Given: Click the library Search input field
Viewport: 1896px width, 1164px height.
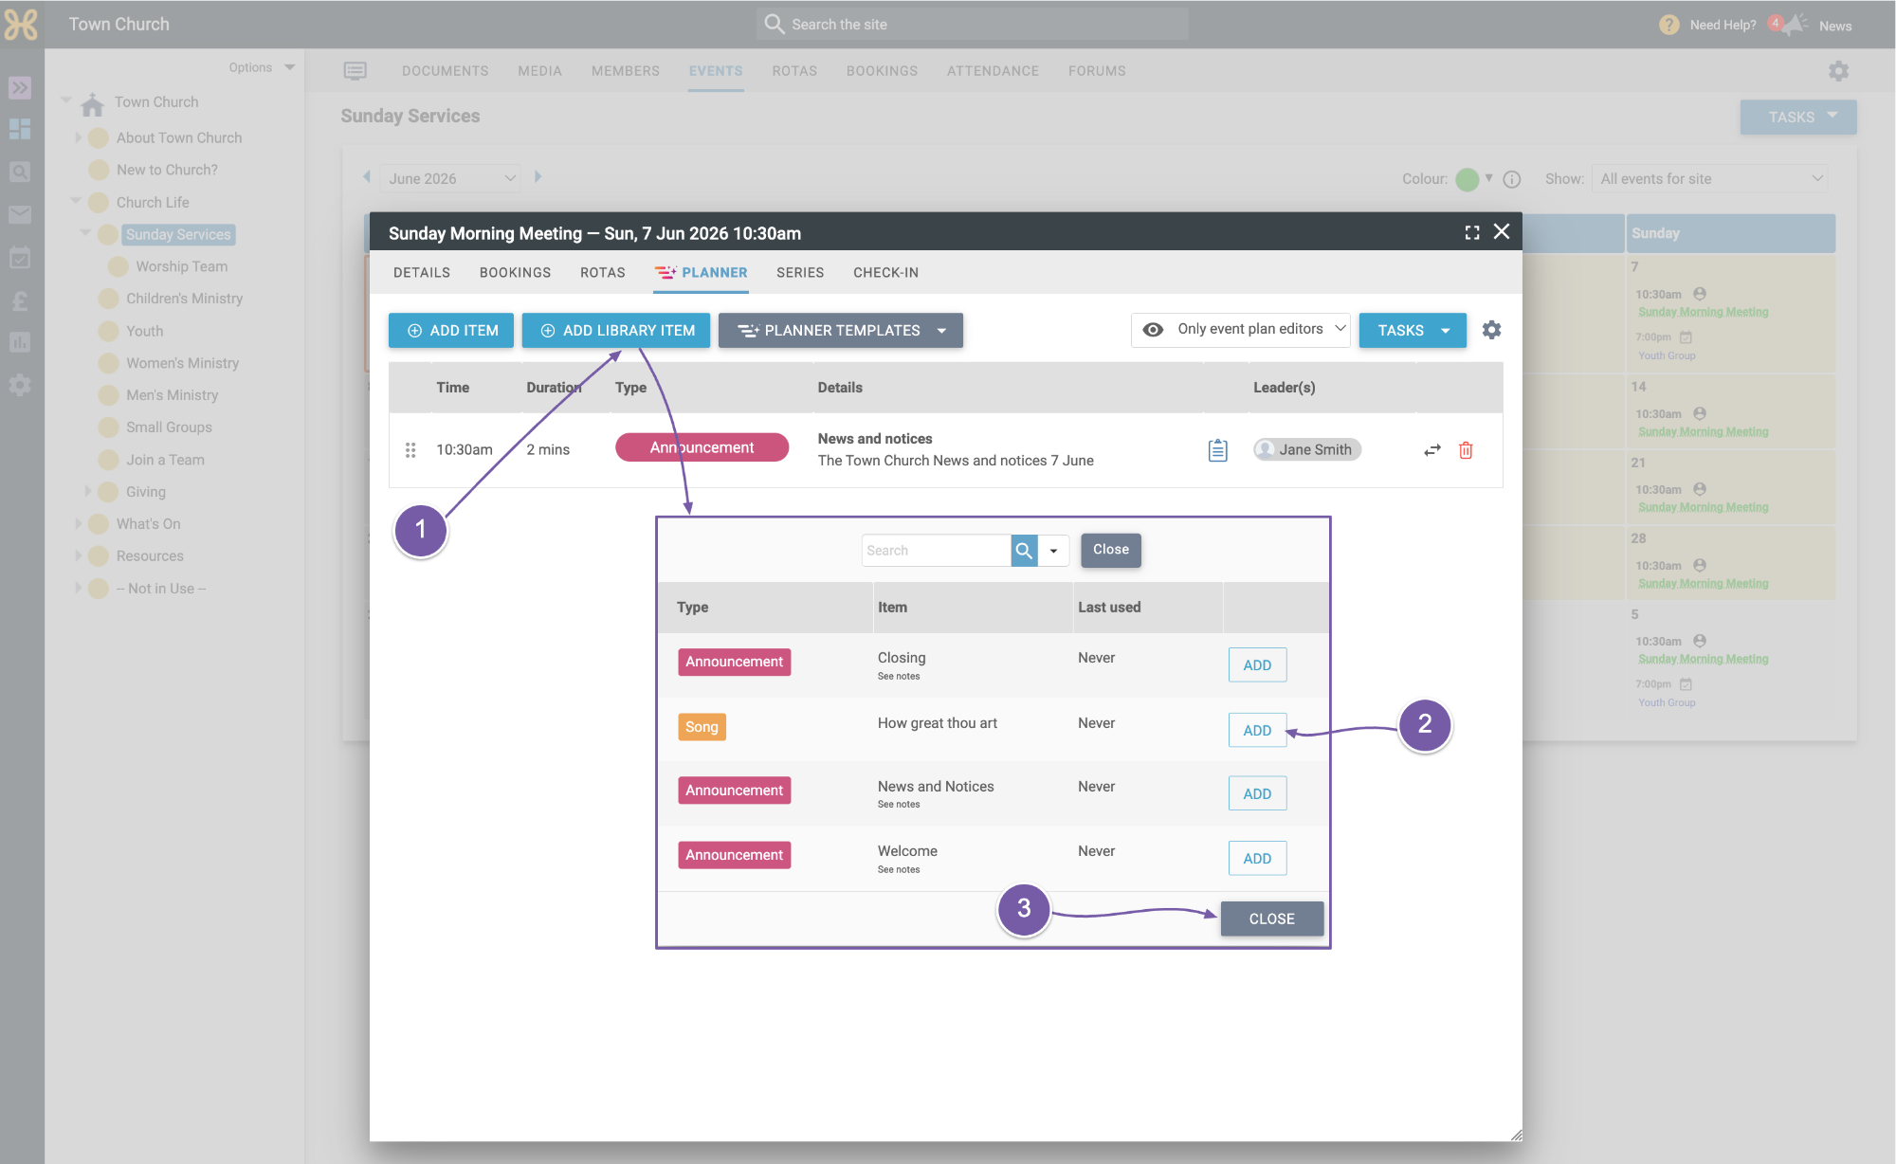Looking at the screenshot, I should click(x=936, y=550).
